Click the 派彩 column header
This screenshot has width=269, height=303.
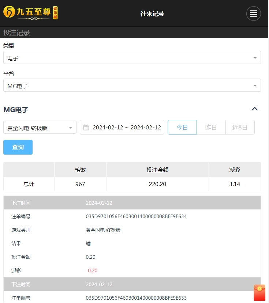[235, 170]
